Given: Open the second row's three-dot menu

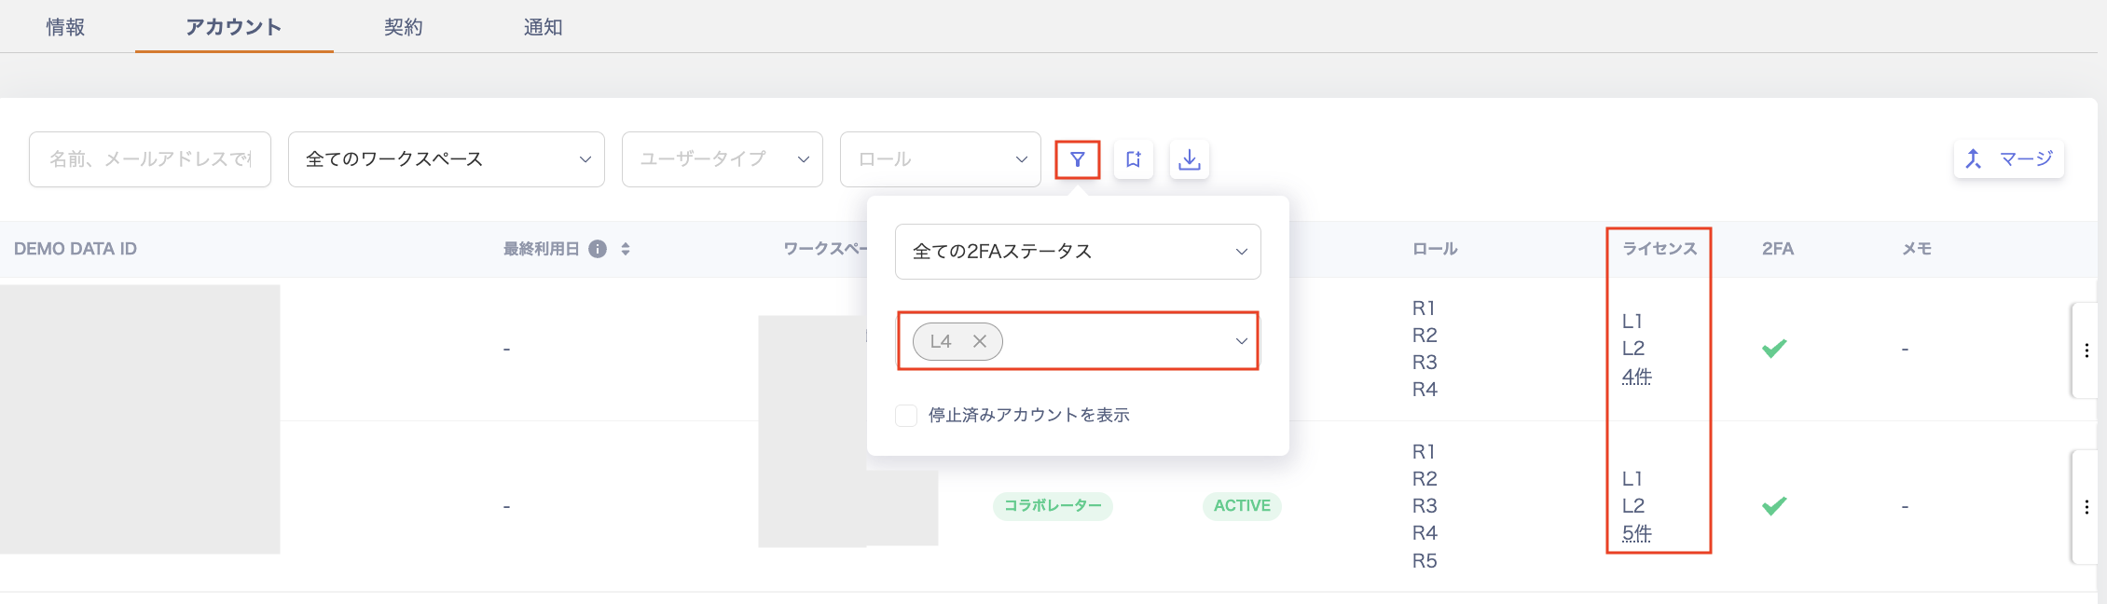Looking at the screenshot, I should click(2086, 507).
